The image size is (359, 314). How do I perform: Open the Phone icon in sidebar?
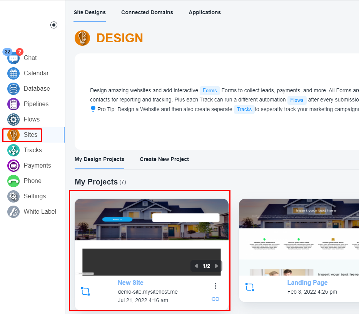[13, 181]
